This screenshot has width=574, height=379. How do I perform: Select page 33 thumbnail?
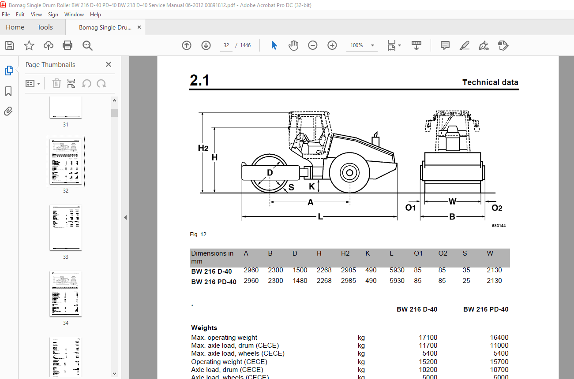(66, 227)
